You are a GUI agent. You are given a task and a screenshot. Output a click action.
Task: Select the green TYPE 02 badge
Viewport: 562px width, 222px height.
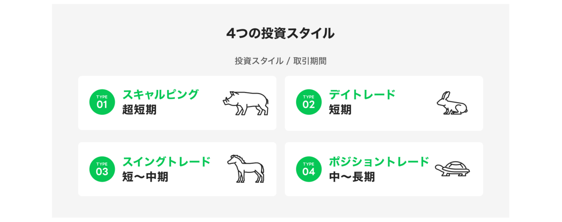(x=309, y=102)
